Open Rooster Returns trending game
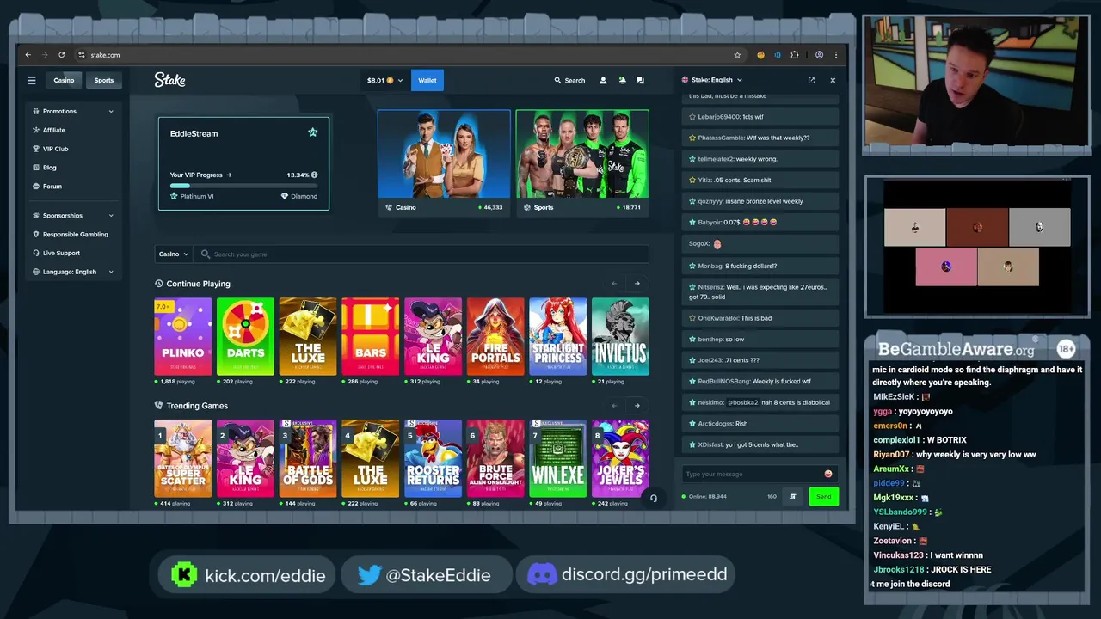 tap(433, 458)
